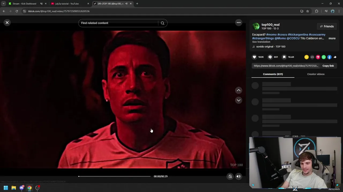Open media controls icon in toolbar

pyautogui.click(x=326, y=11)
